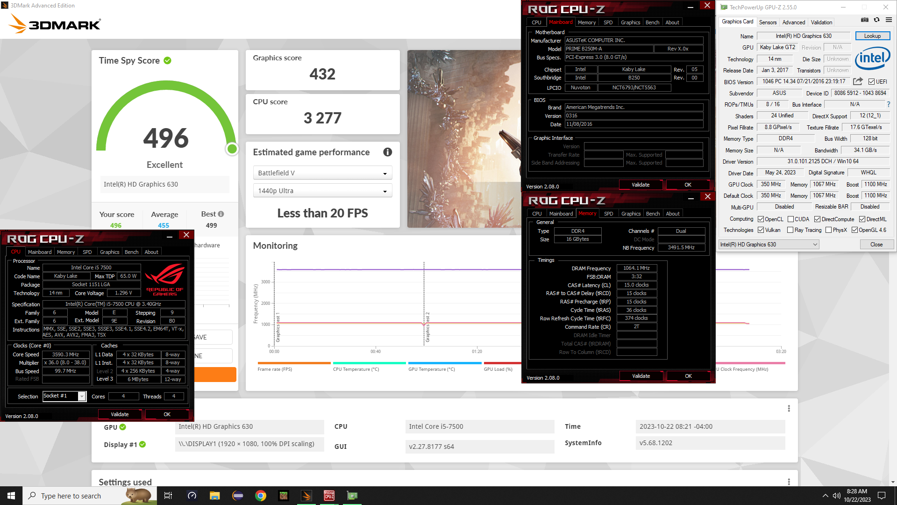This screenshot has width=897, height=505.
Task: Toggle the PhysX checkbox
Action: tap(828, 230)
